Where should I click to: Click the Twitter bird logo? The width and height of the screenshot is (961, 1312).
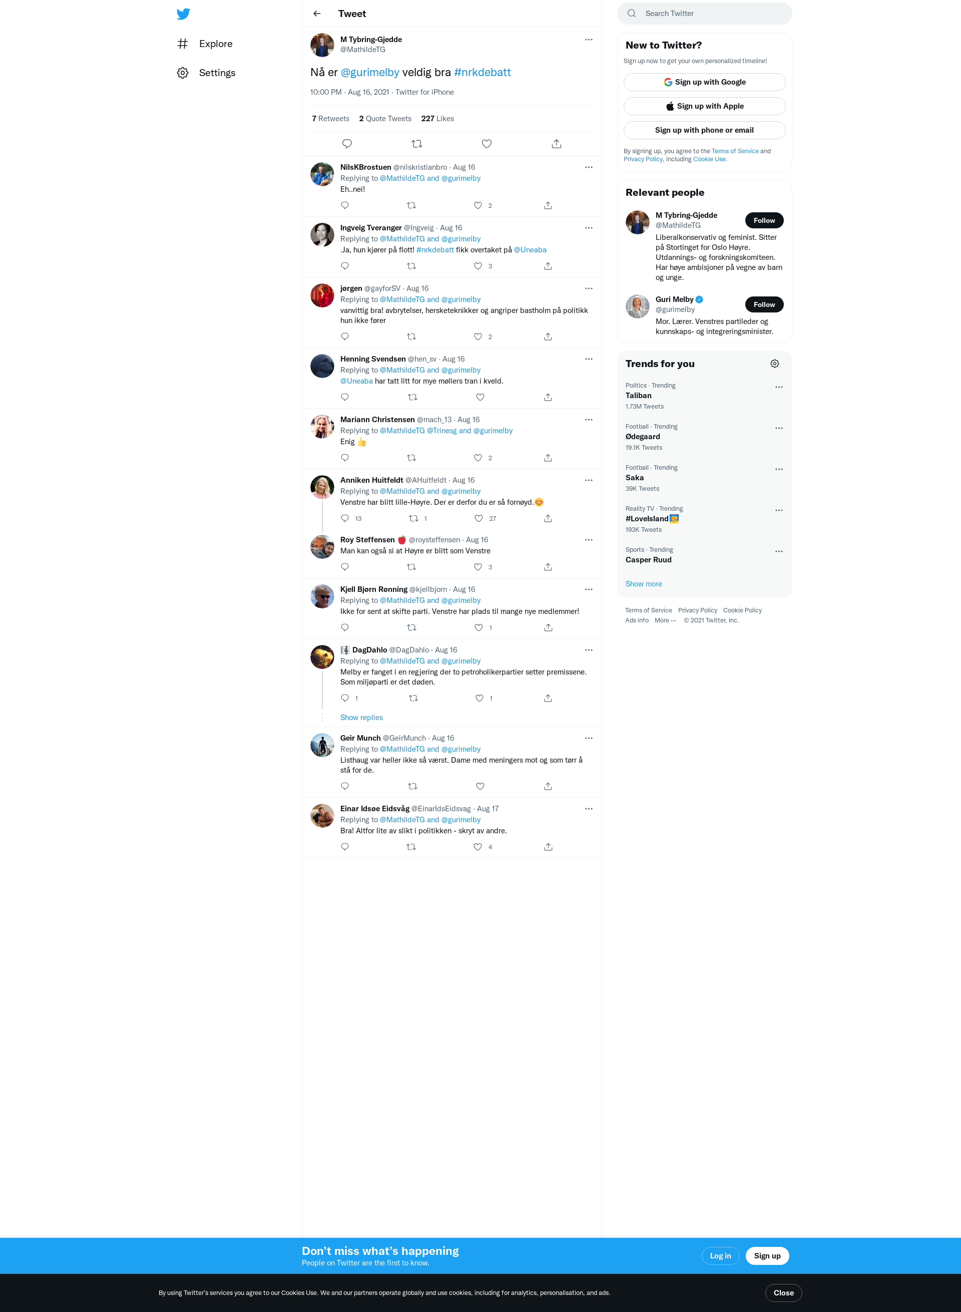(183, 14)
